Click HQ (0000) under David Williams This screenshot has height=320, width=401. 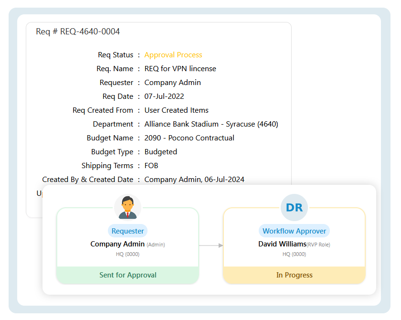[x=294, y=254]
